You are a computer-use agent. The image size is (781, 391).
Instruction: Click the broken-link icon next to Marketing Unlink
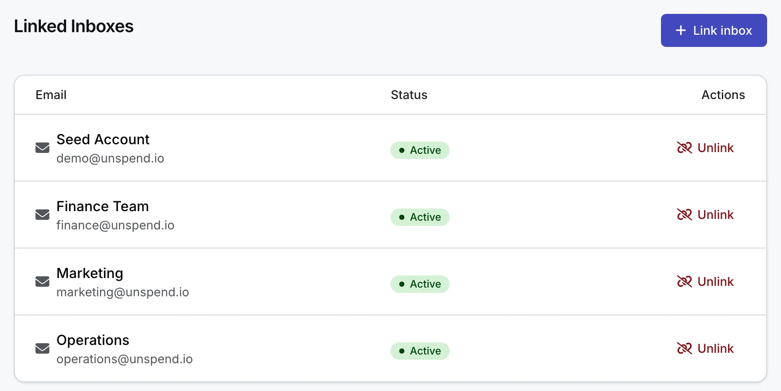[685, 282]
